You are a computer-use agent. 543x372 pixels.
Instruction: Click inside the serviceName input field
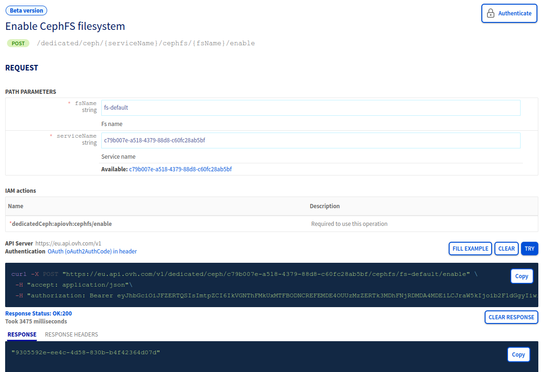tap(310, 140)
